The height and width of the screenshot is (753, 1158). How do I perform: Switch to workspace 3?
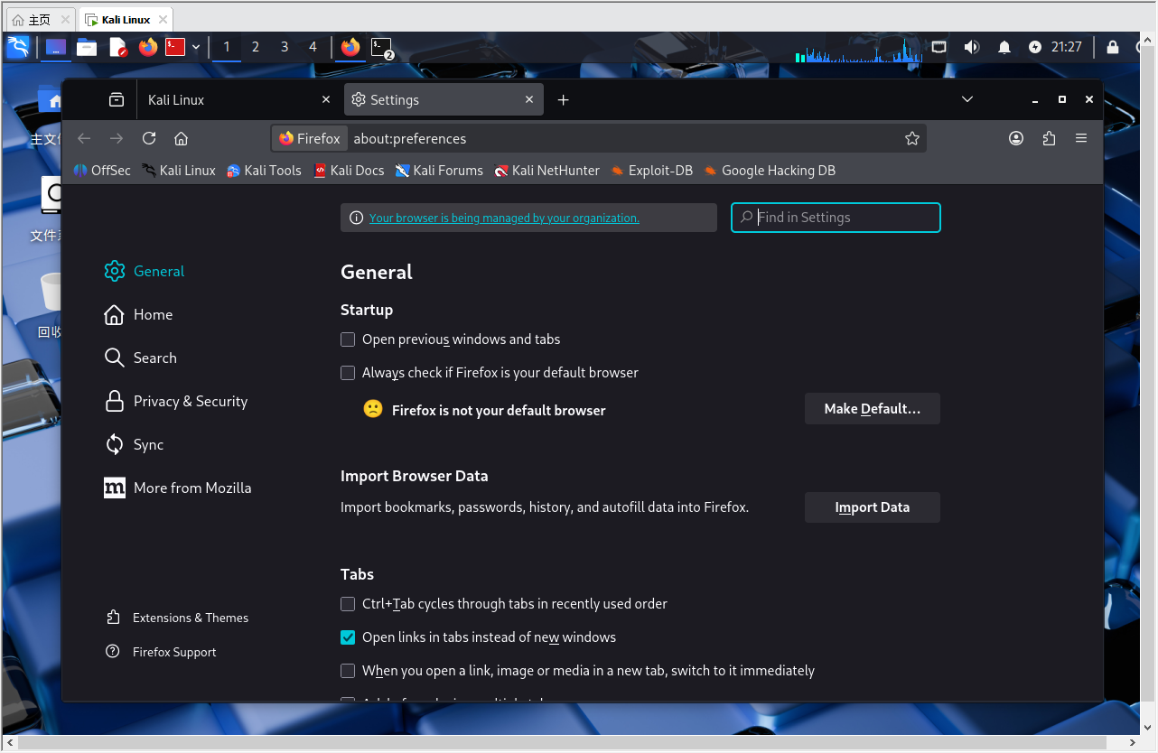pos(285,47)
